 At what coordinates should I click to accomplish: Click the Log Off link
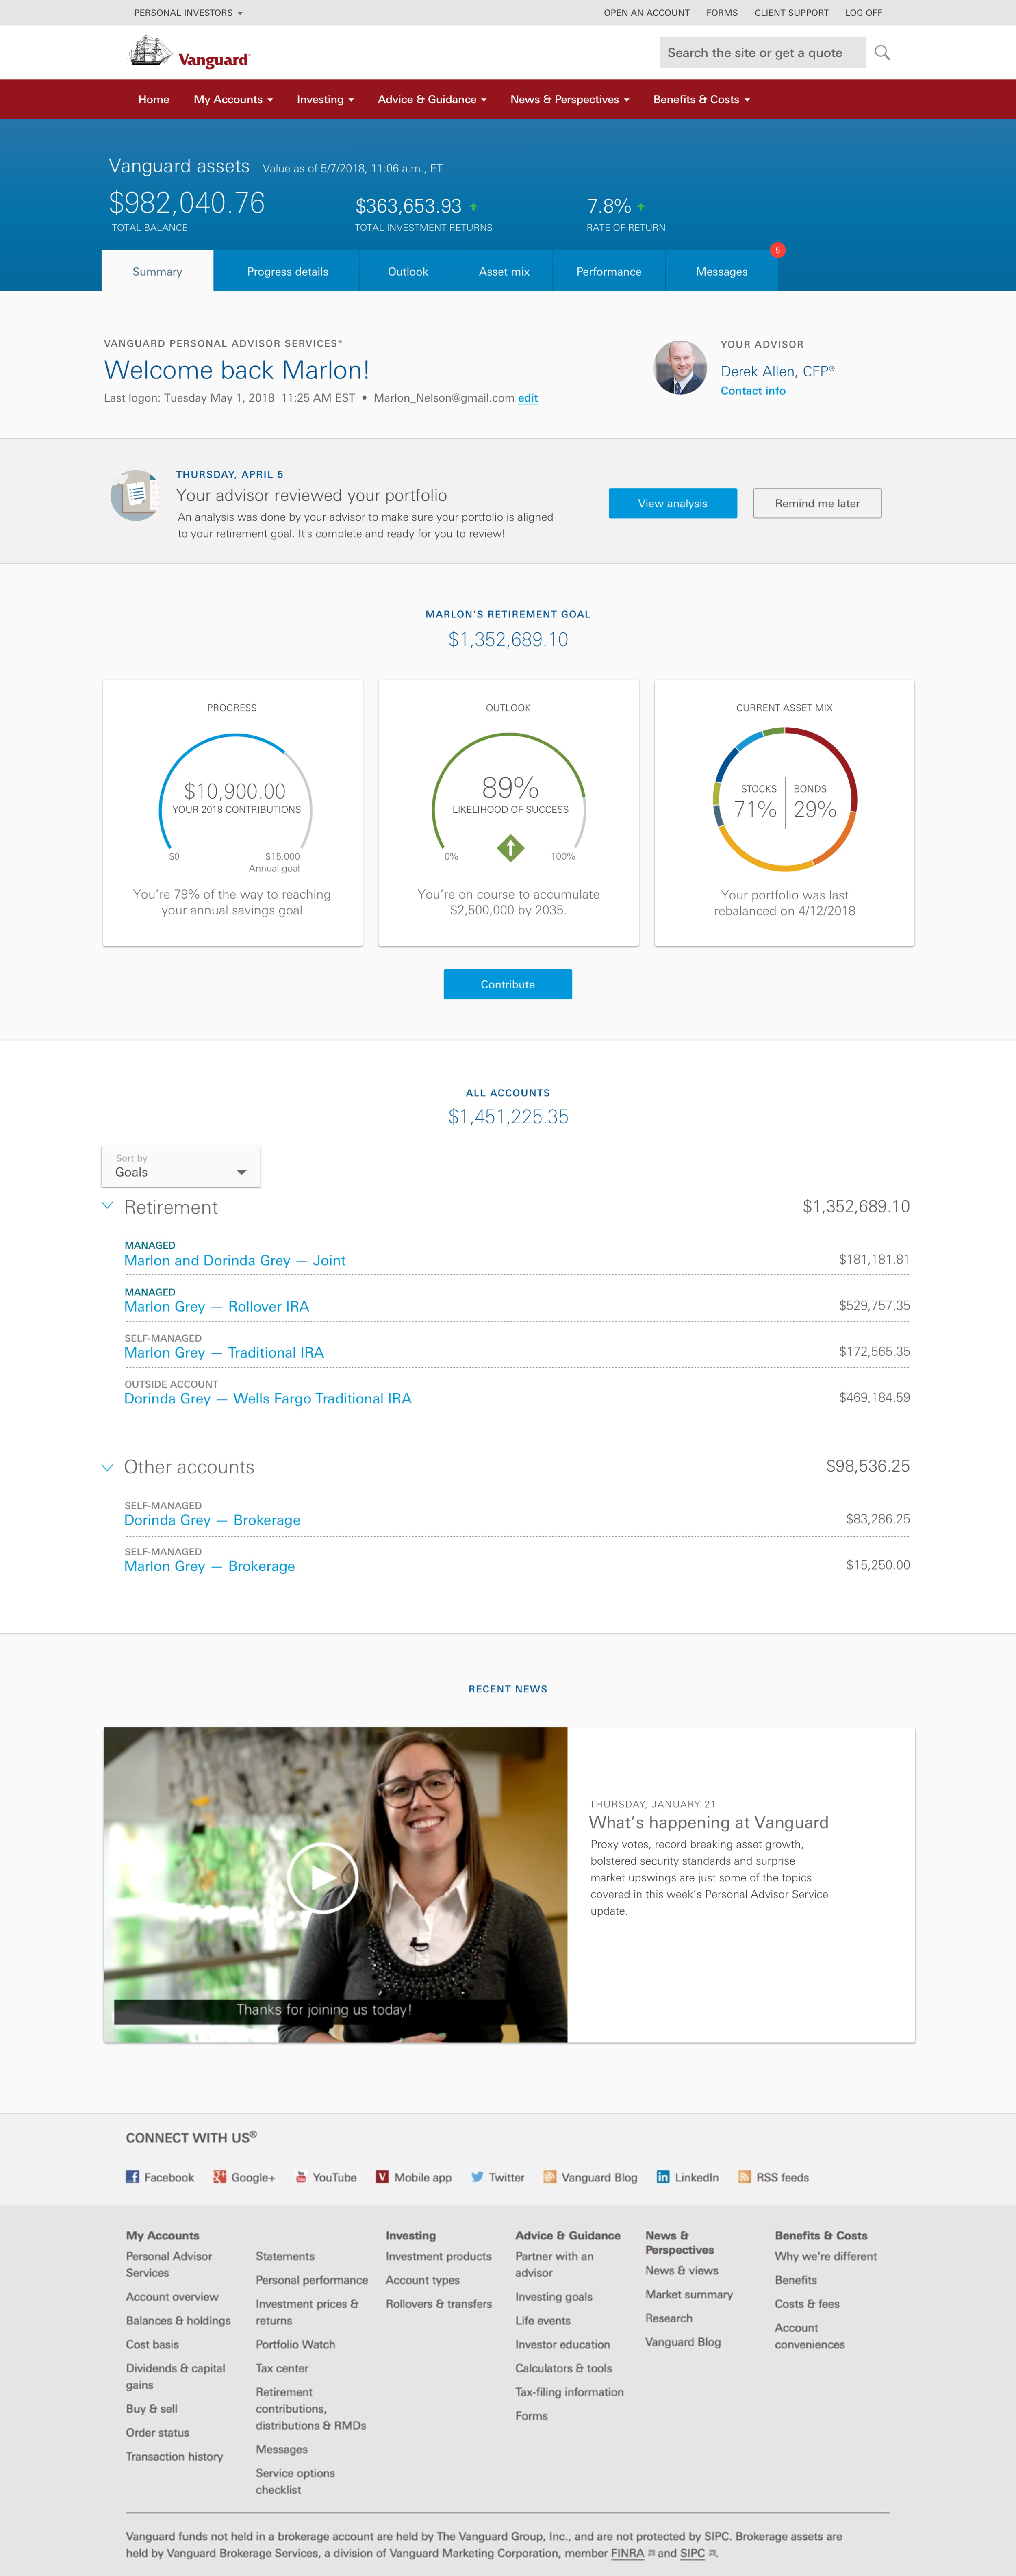(x=864, y=13)
